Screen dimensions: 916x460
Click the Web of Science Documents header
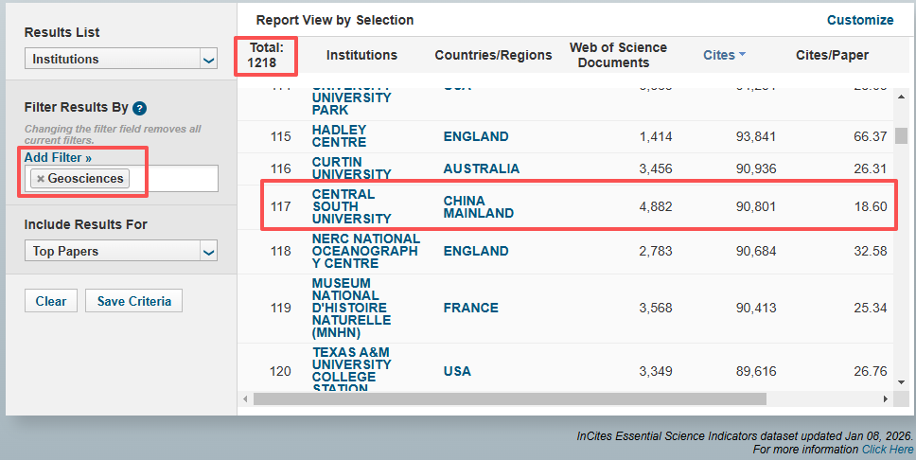point(618,55)
